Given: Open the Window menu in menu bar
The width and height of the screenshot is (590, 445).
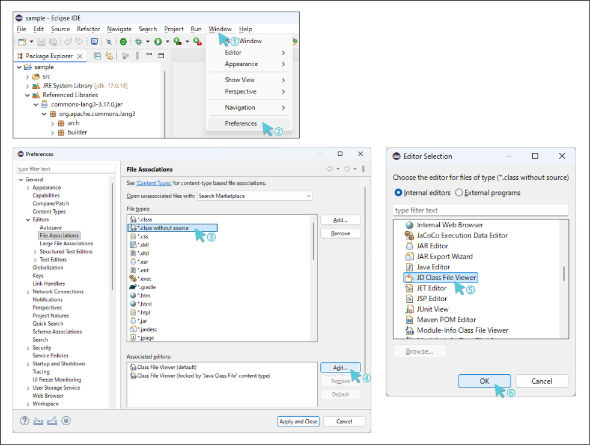Looking at the screenshot, I should [x=220, y=29].
